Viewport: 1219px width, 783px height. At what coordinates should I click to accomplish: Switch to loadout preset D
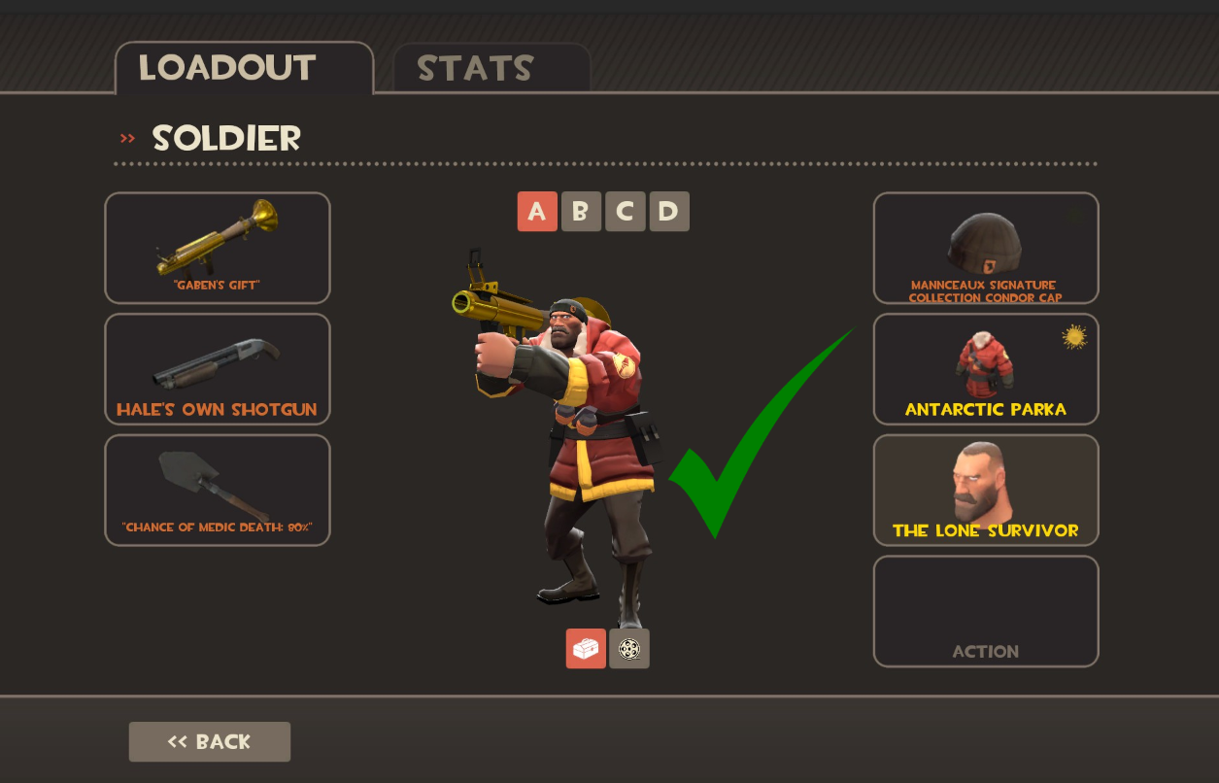click(669, 211)
